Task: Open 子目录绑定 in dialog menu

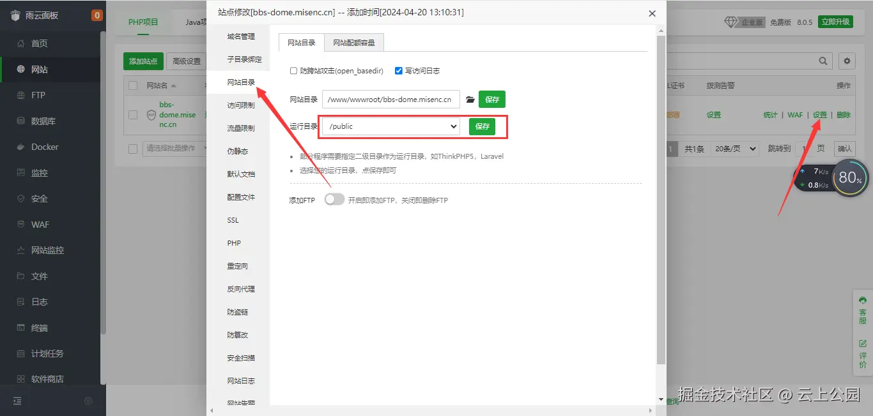Action: coord(244,59)
